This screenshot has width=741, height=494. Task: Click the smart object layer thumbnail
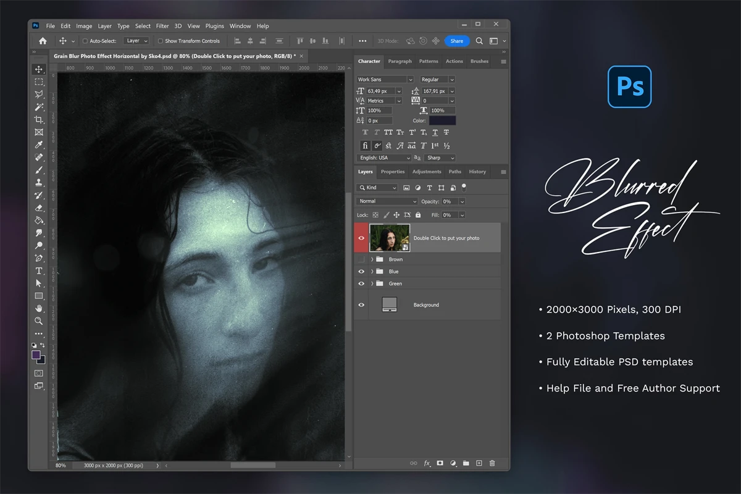(x=389, y=238)
